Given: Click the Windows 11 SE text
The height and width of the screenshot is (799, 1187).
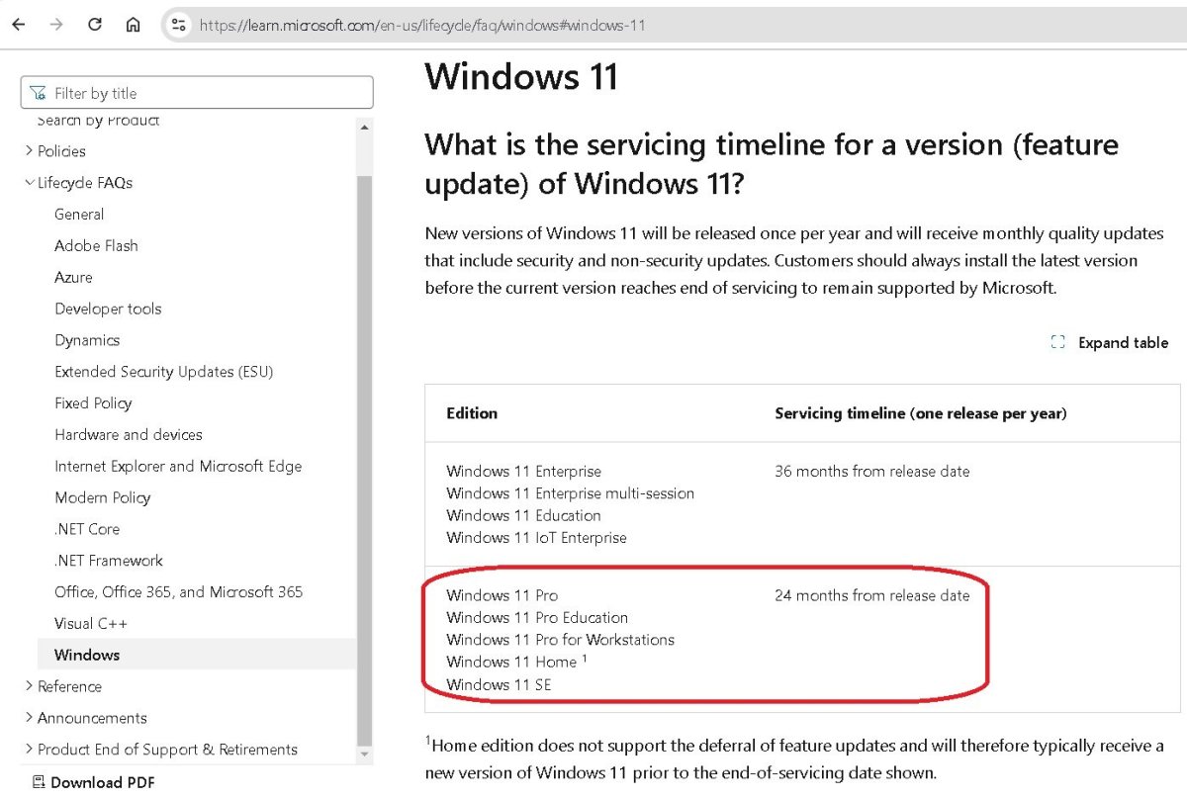Looking at the screenshot, I should click(x=499, y=684).
